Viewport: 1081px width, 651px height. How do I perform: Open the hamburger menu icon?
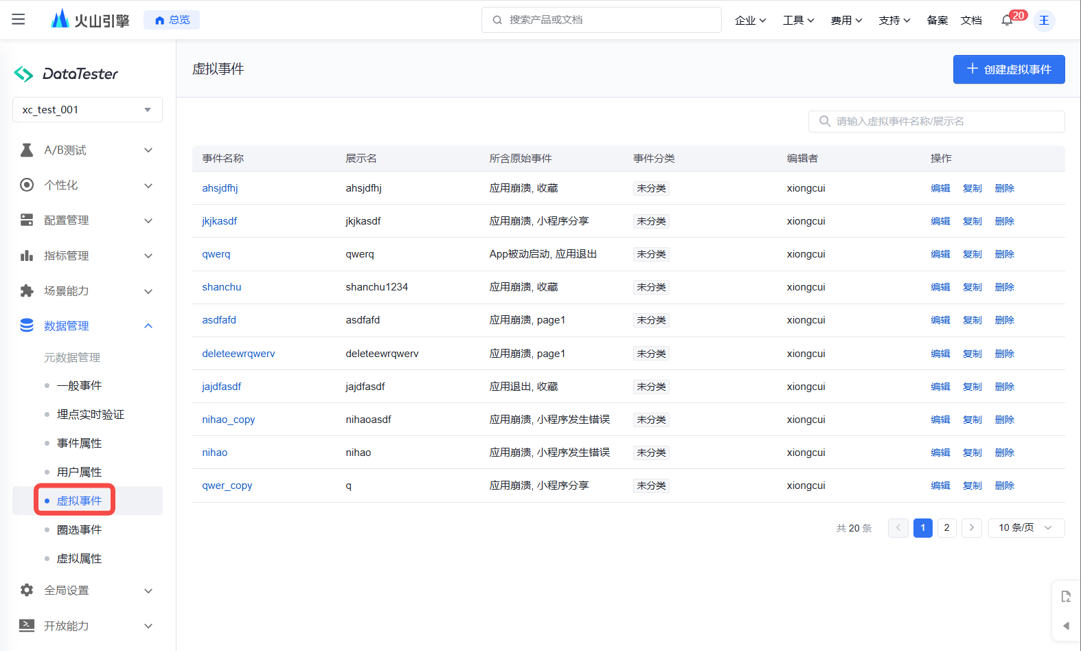pyautogui.click(x=19, y=19)
